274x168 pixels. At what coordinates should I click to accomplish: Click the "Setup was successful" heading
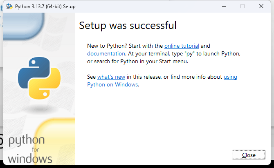pos(128,26)
